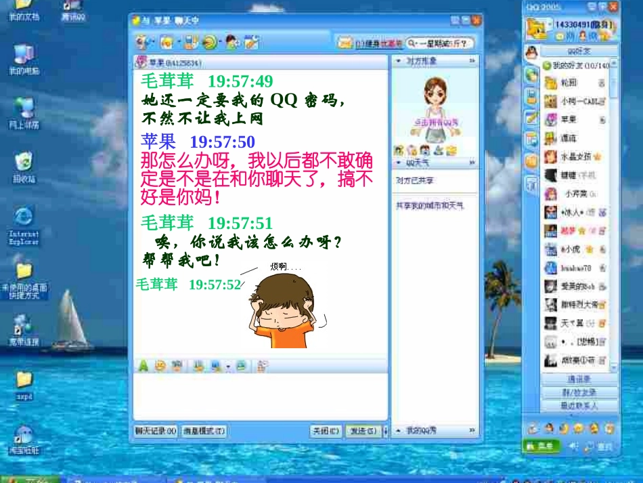Click the first icon in chat toolbar
Screen dimensions: 643x483
click(142, 42)
